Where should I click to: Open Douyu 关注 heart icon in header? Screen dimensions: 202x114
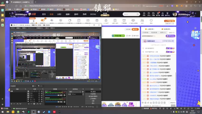149,14
